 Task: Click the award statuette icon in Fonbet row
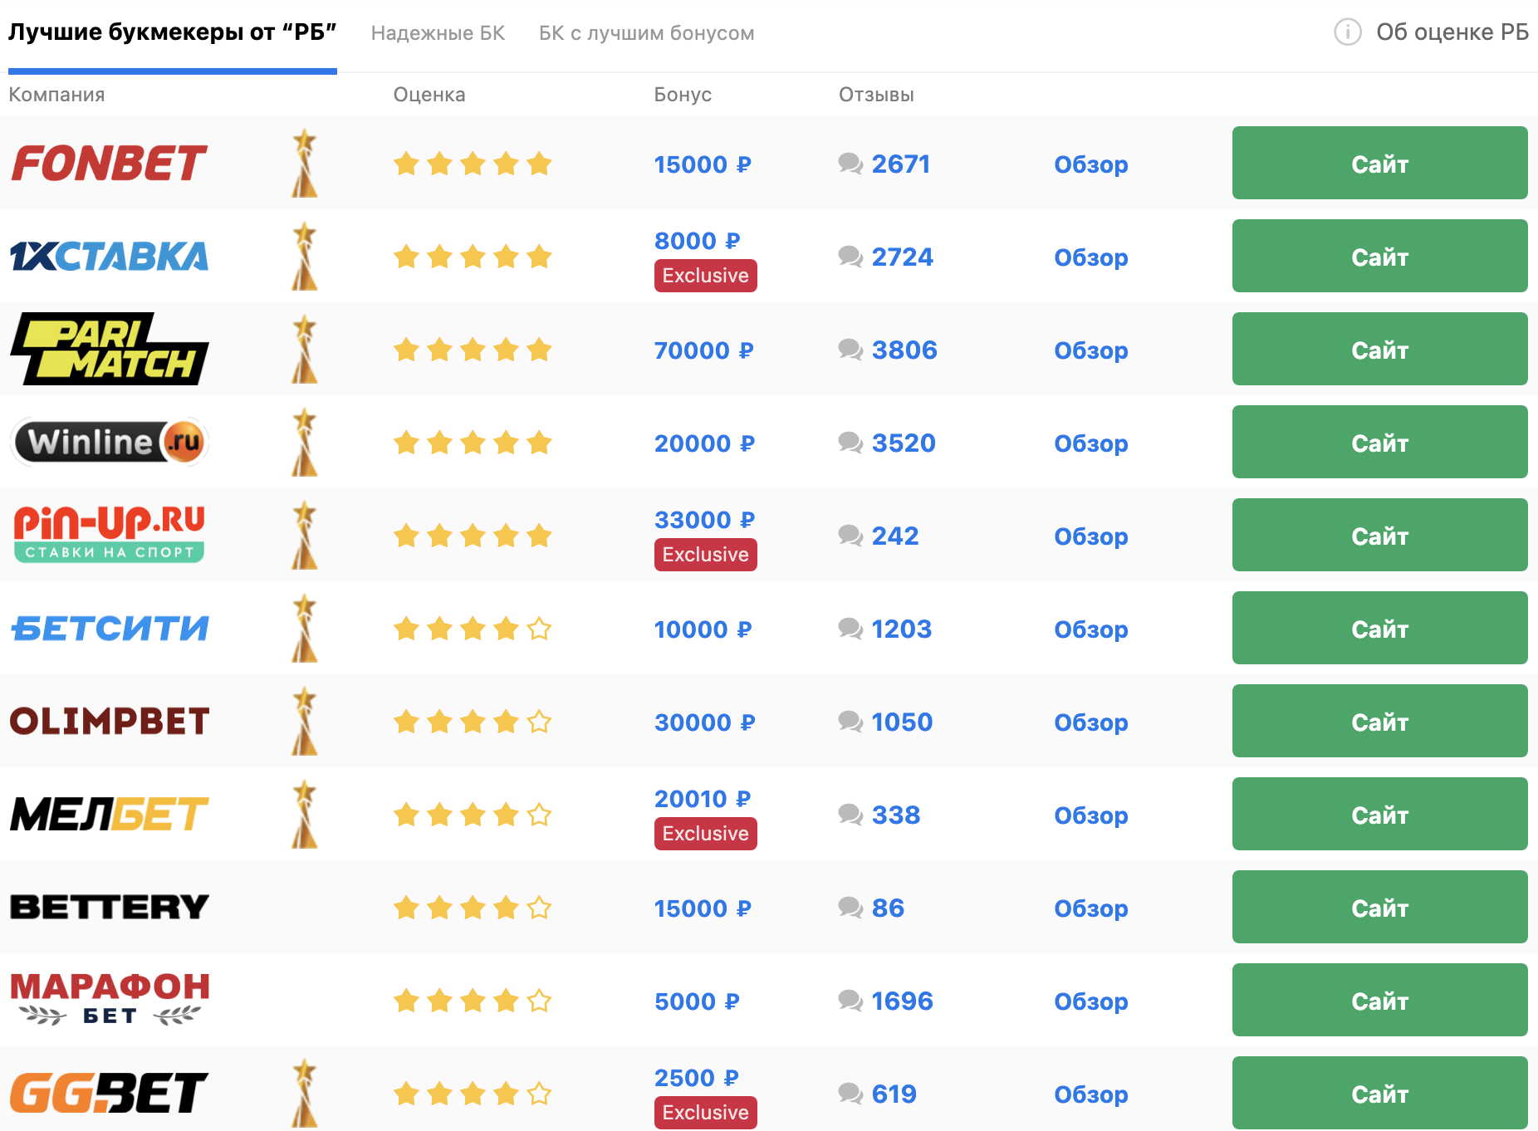305,163
